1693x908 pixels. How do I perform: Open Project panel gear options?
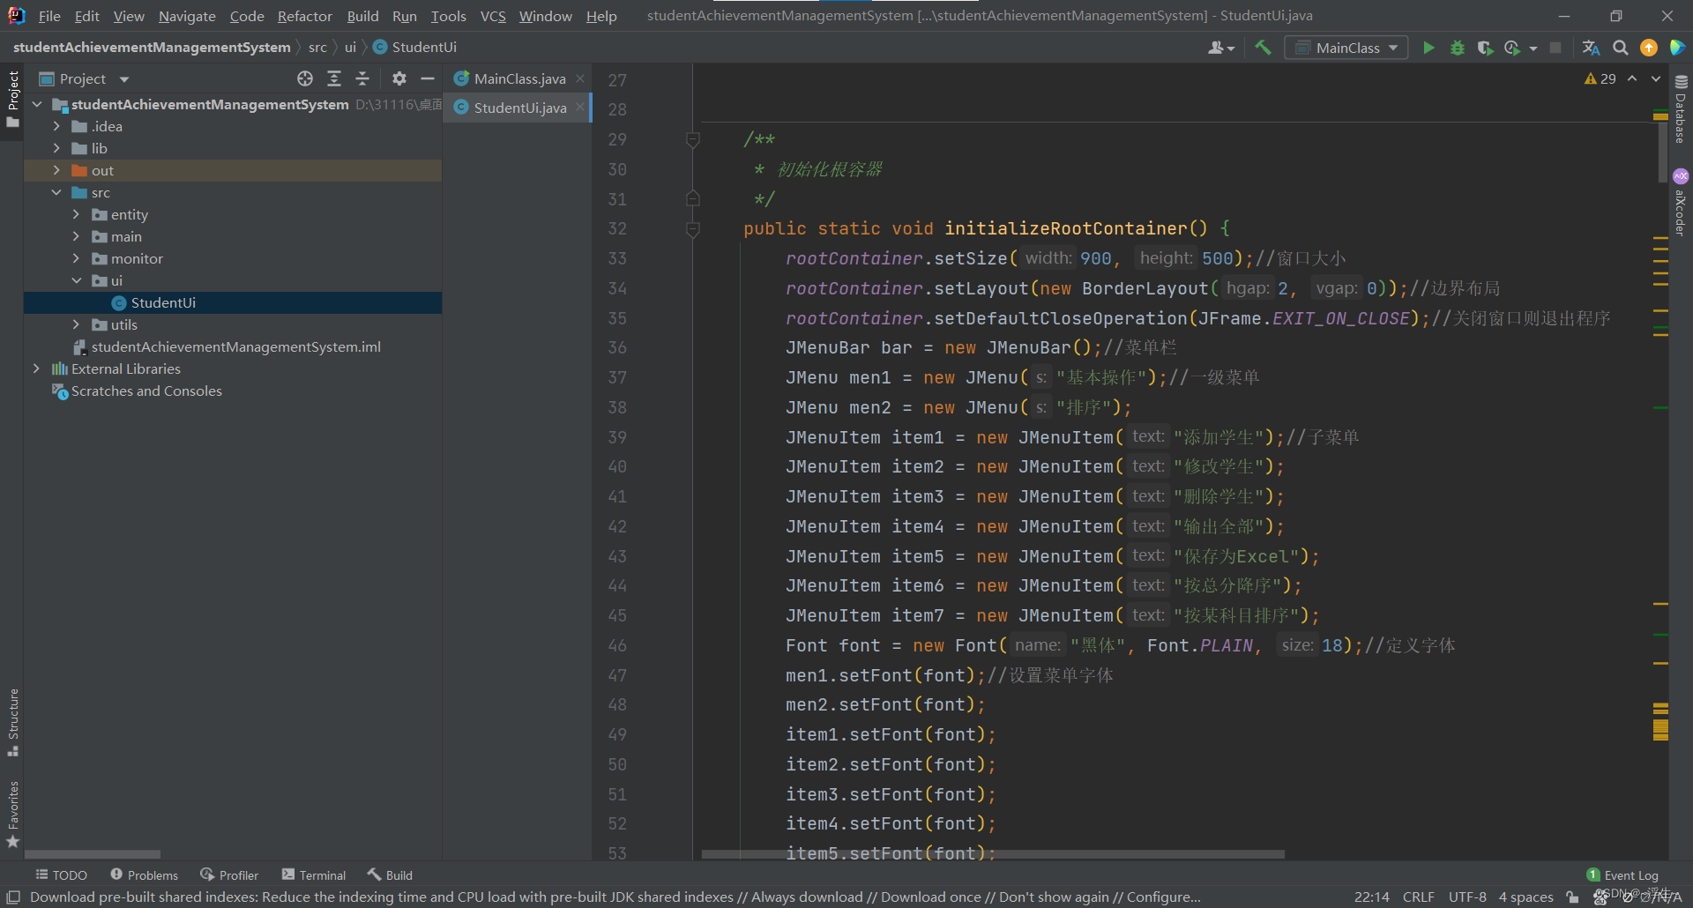point(399,78)
